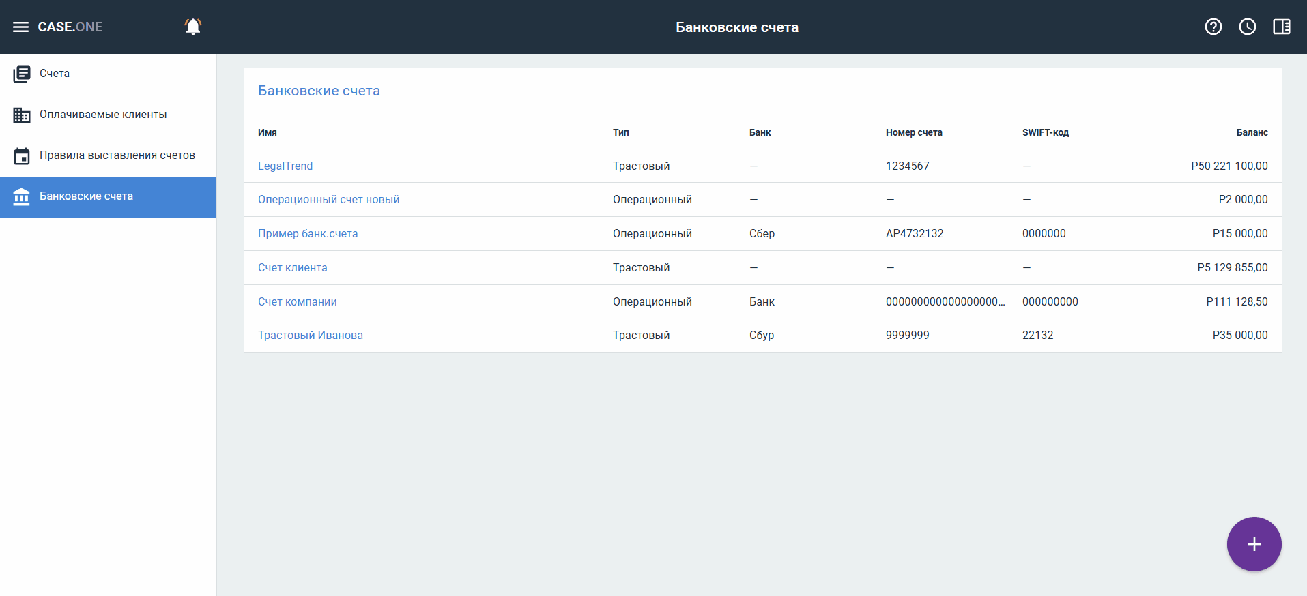Image resolution: width=1307 pixels, height=596 pixels.
Task: Click the purple add account button
Action: (x=1254, y=543)
